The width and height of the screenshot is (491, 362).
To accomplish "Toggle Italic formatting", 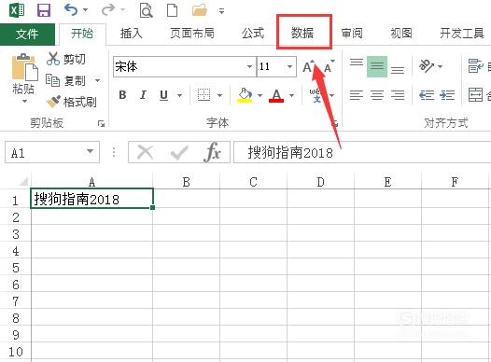I will 143,95.
